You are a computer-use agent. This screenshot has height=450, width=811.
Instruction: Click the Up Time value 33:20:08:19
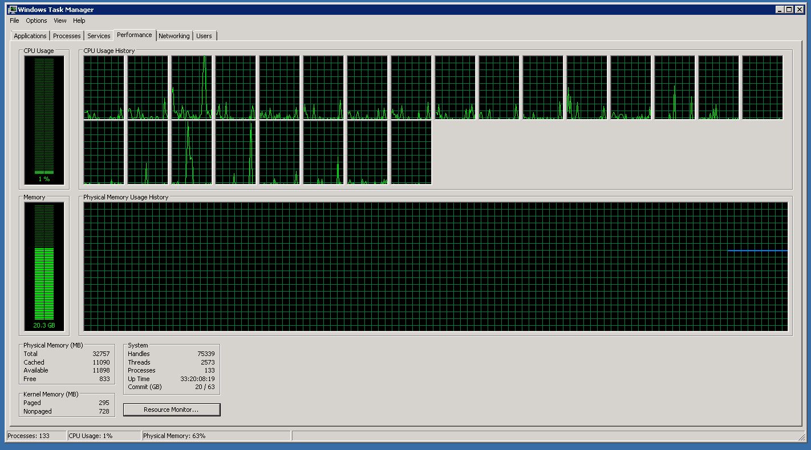[197, 379]
